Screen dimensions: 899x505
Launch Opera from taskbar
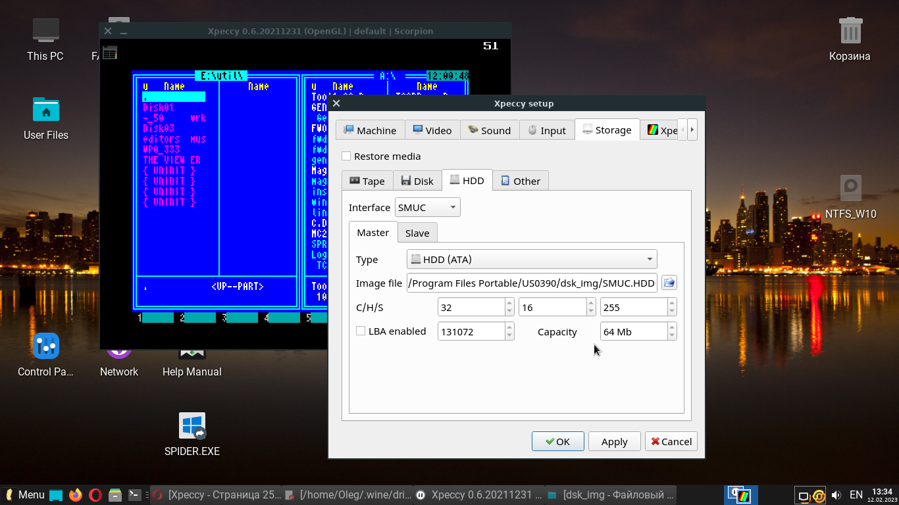[x=95, y=494]
